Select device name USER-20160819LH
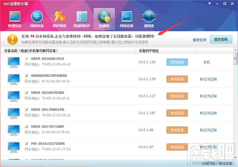This screenshot has height=167, width=238. (48, 59)
